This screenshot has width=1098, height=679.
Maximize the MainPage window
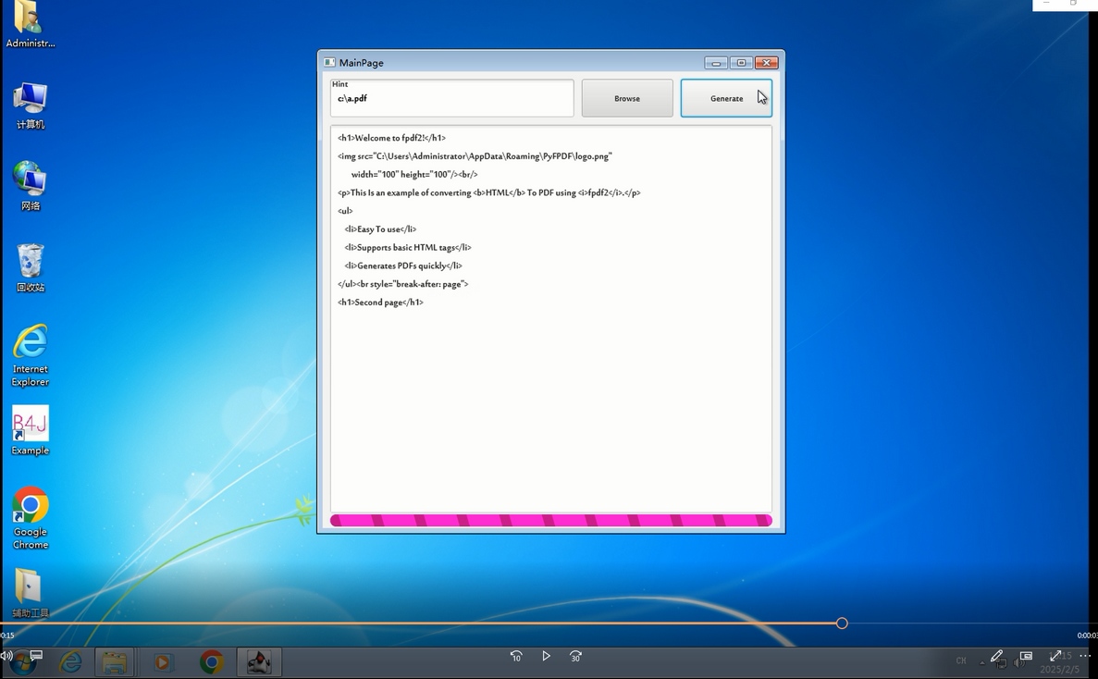pos(741,63)
